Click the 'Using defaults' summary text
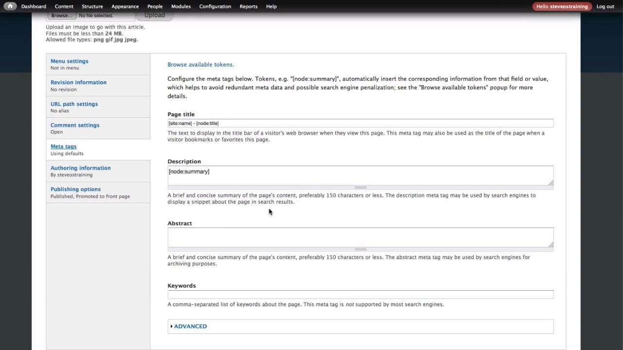The height and width of the screenshot is (350, 623). (x=67, y=154)
